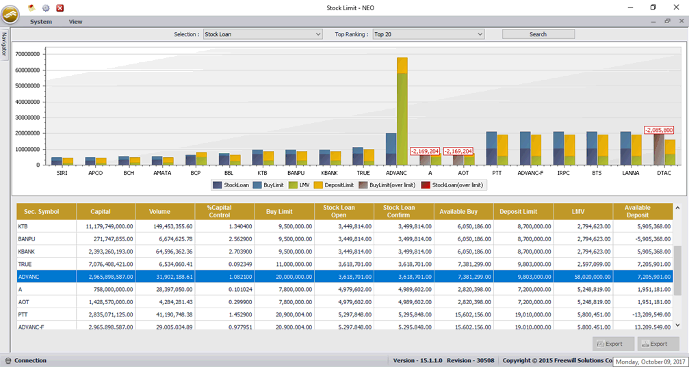Image resolution: width=689 pixels, height=367 pixels.
Task: Click the StockLoan(over limit) legend red swatch
Action: coord(426,185)
